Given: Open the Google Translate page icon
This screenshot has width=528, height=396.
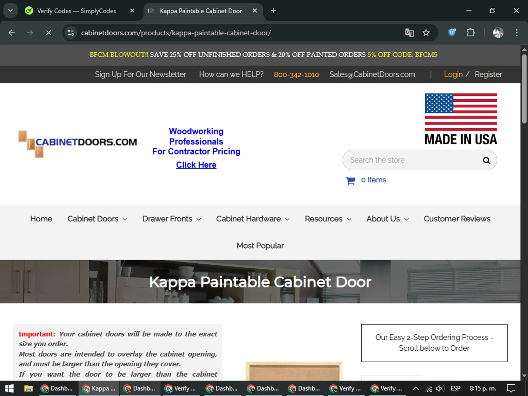Looking at the screenshot, I should [409, 33].
